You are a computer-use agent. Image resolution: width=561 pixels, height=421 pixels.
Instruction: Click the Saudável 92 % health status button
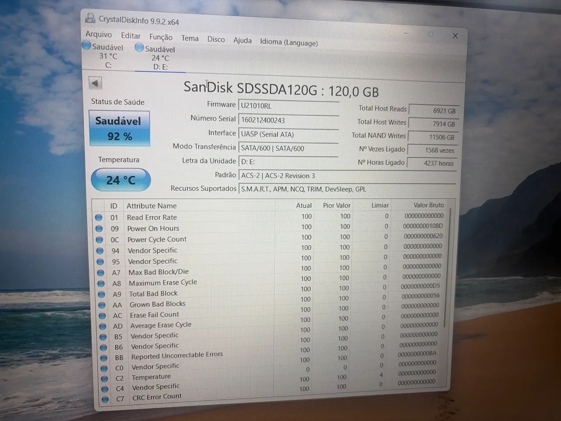pos(119,128)
